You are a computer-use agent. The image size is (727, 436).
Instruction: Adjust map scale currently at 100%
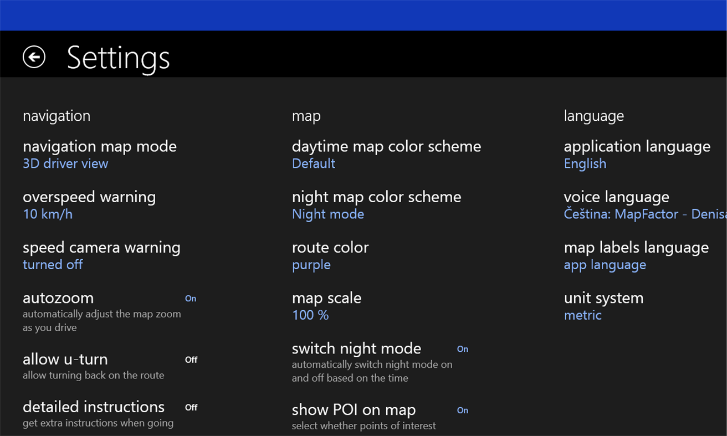click(326, 306)
